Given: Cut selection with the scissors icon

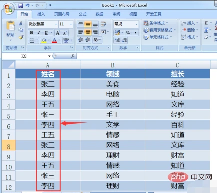Looking at the screenshot, I should (x=21, y=23).
